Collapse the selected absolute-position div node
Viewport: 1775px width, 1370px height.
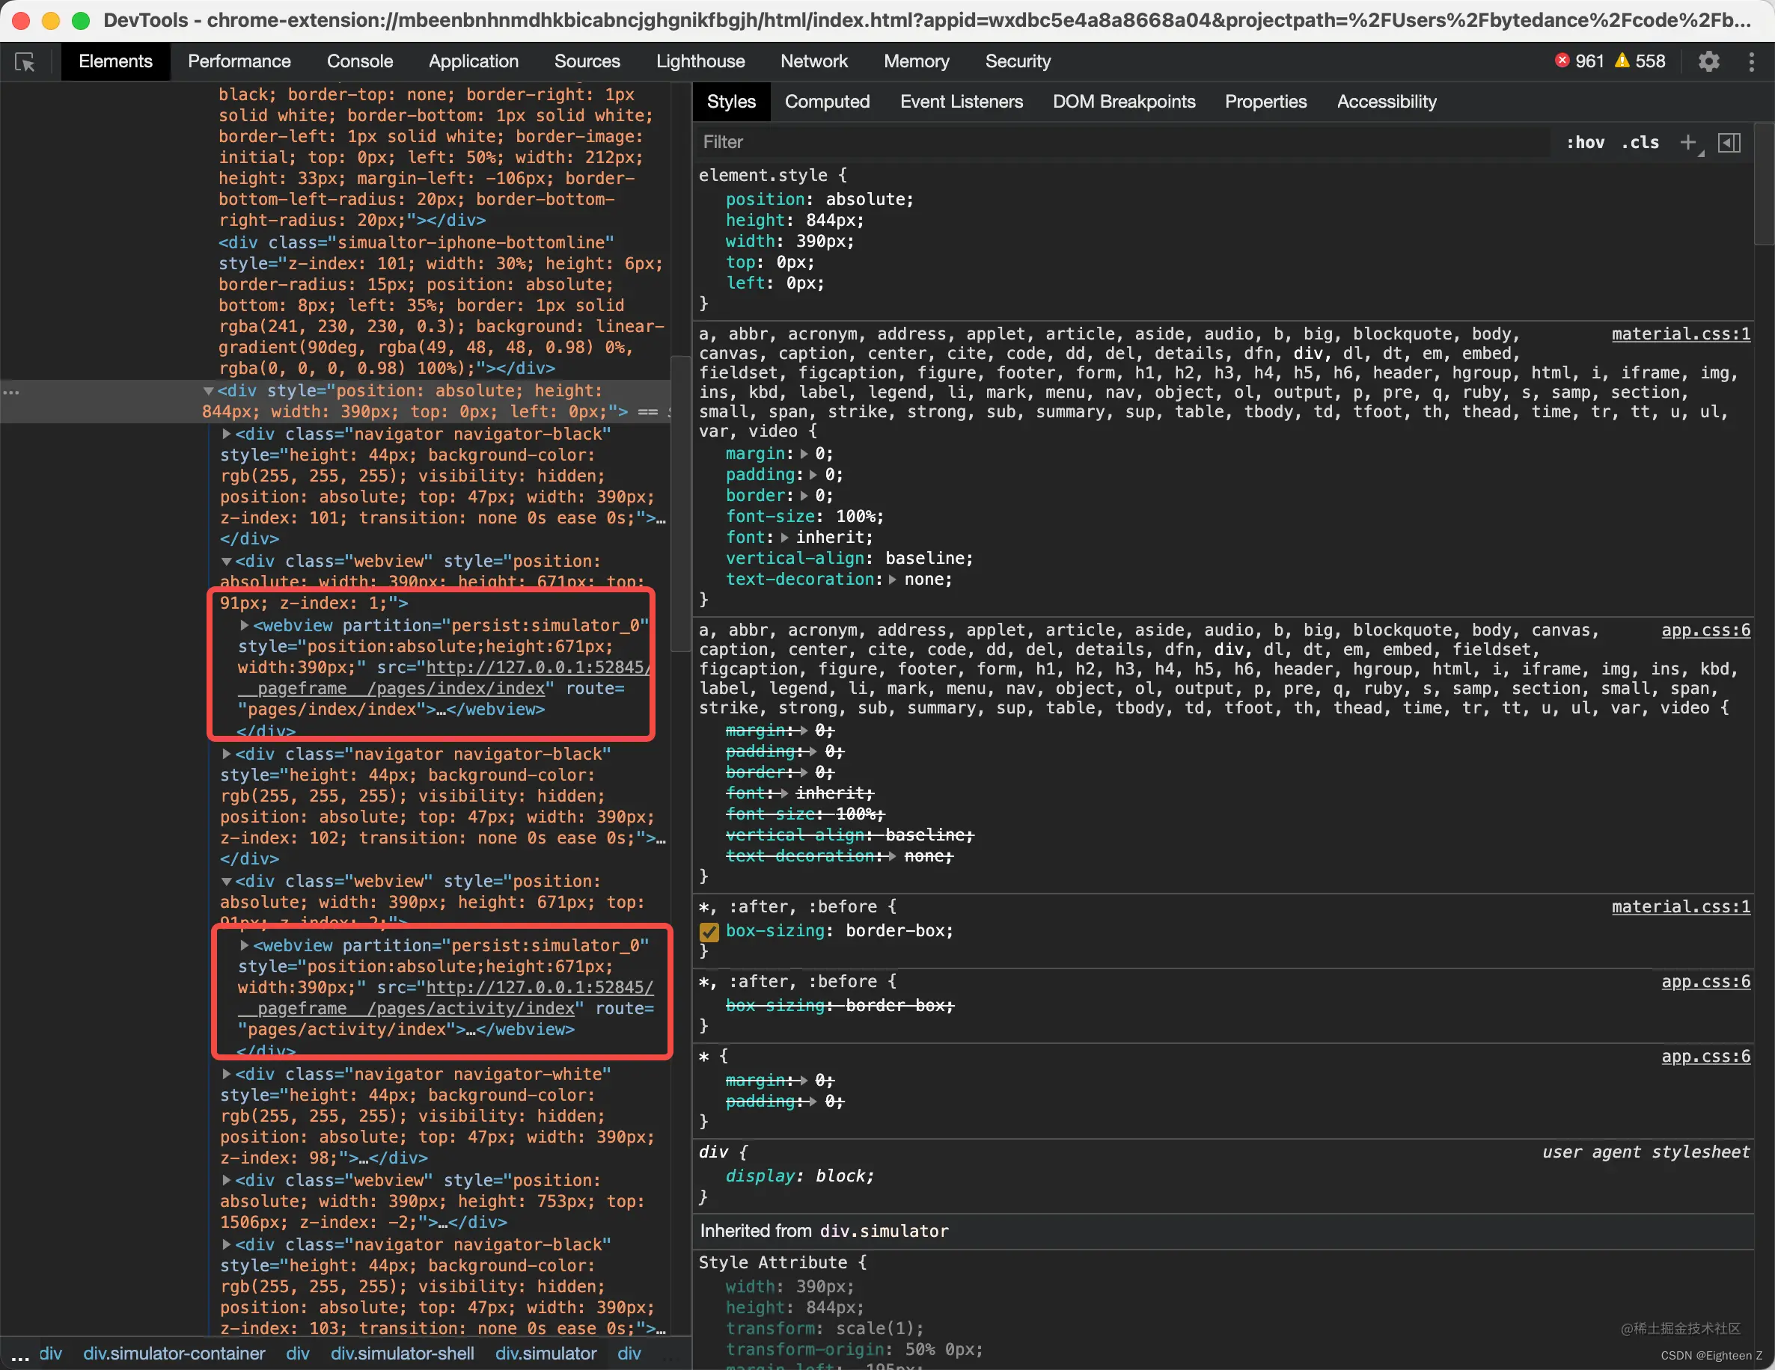(208, 391)
